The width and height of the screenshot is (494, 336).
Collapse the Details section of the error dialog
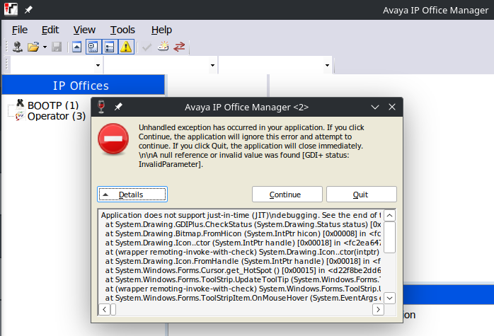click(132, 195)
